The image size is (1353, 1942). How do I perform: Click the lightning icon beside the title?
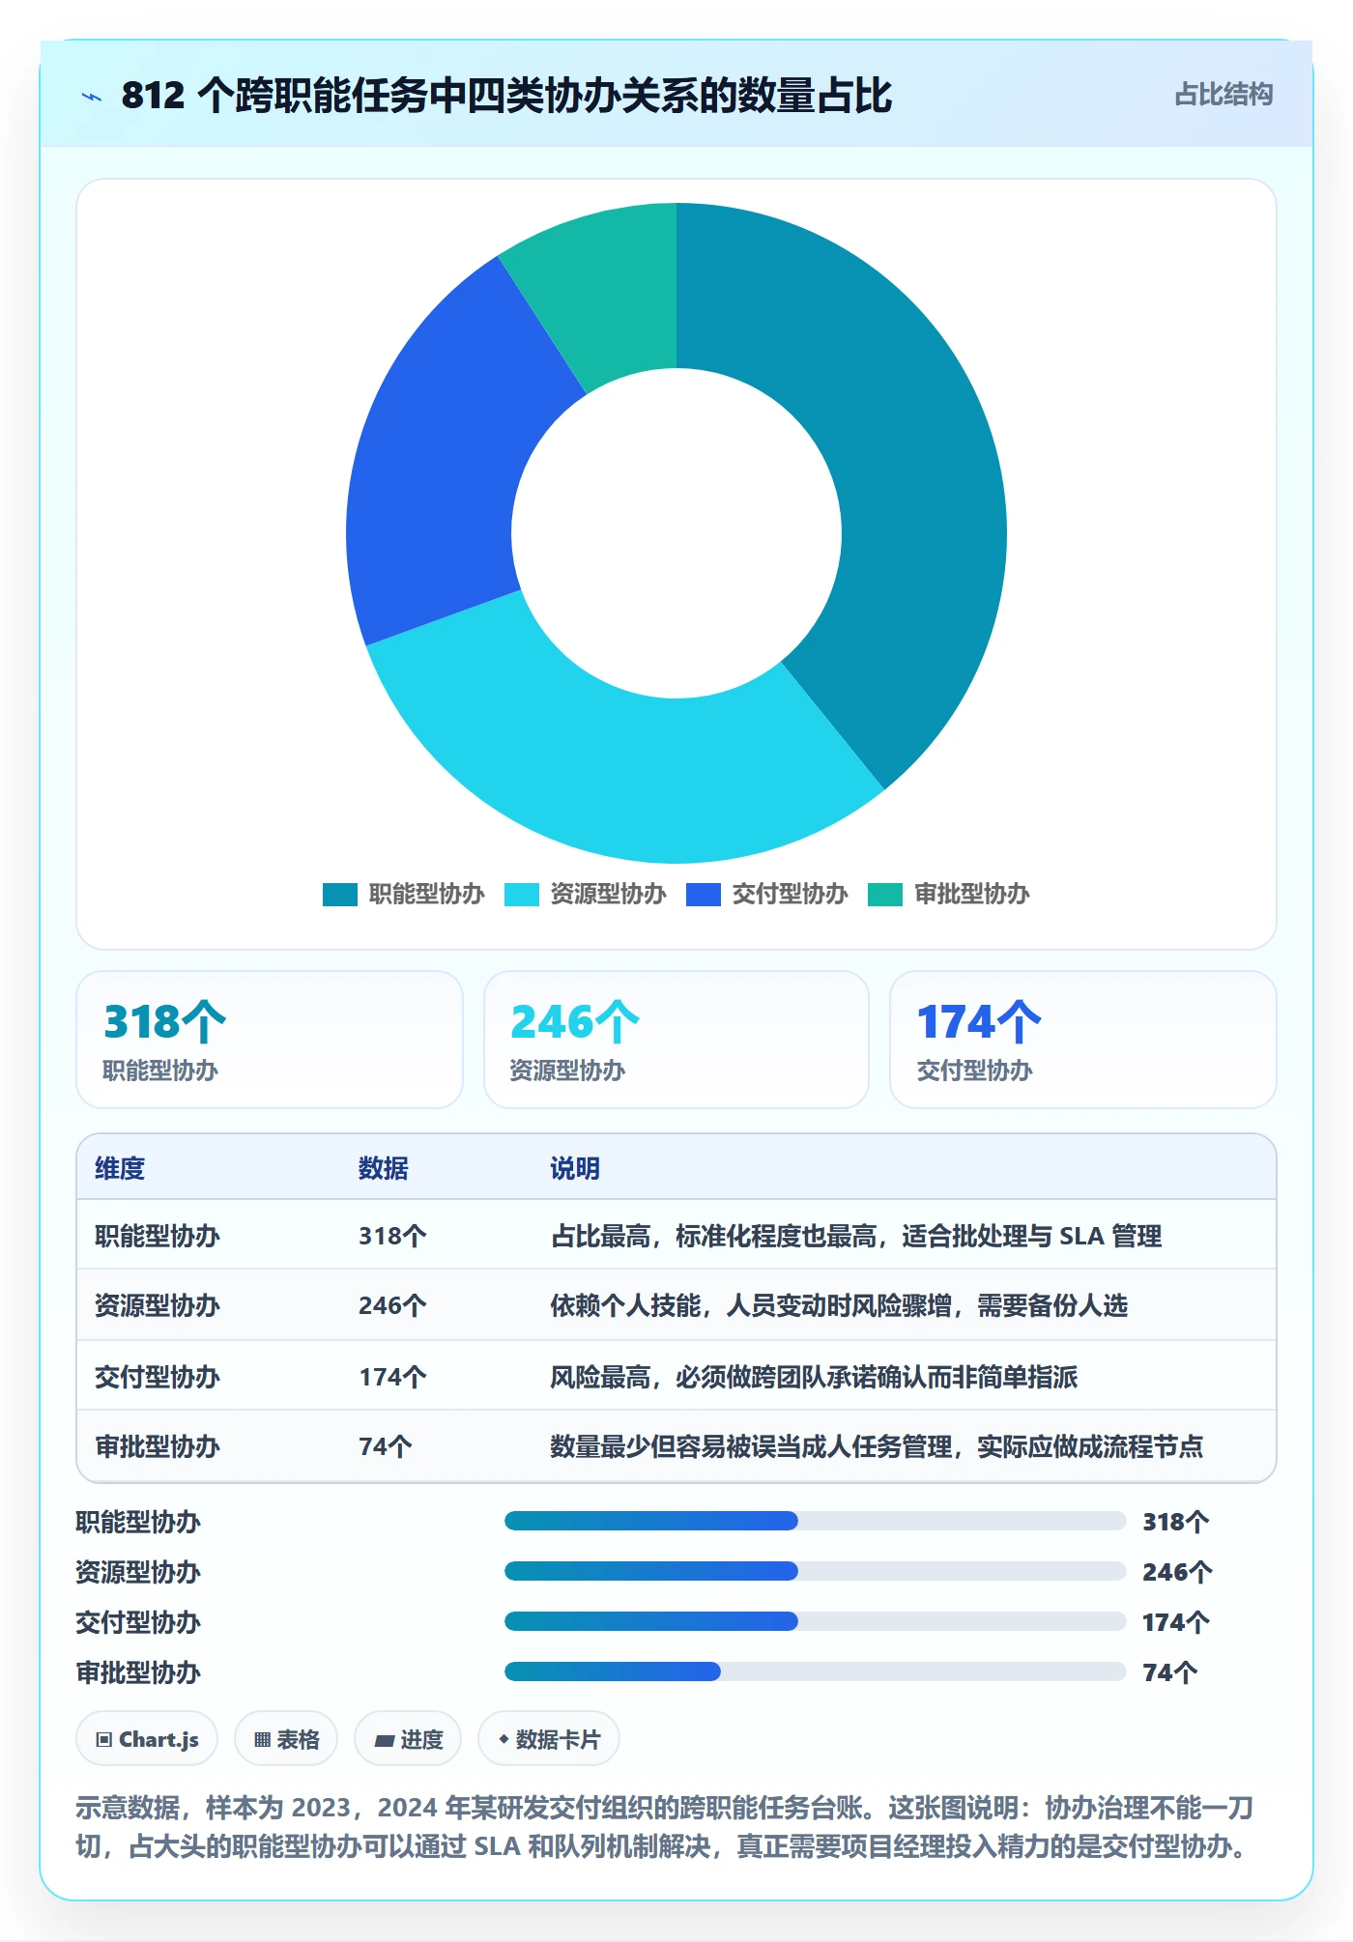[x=92, y=96]
